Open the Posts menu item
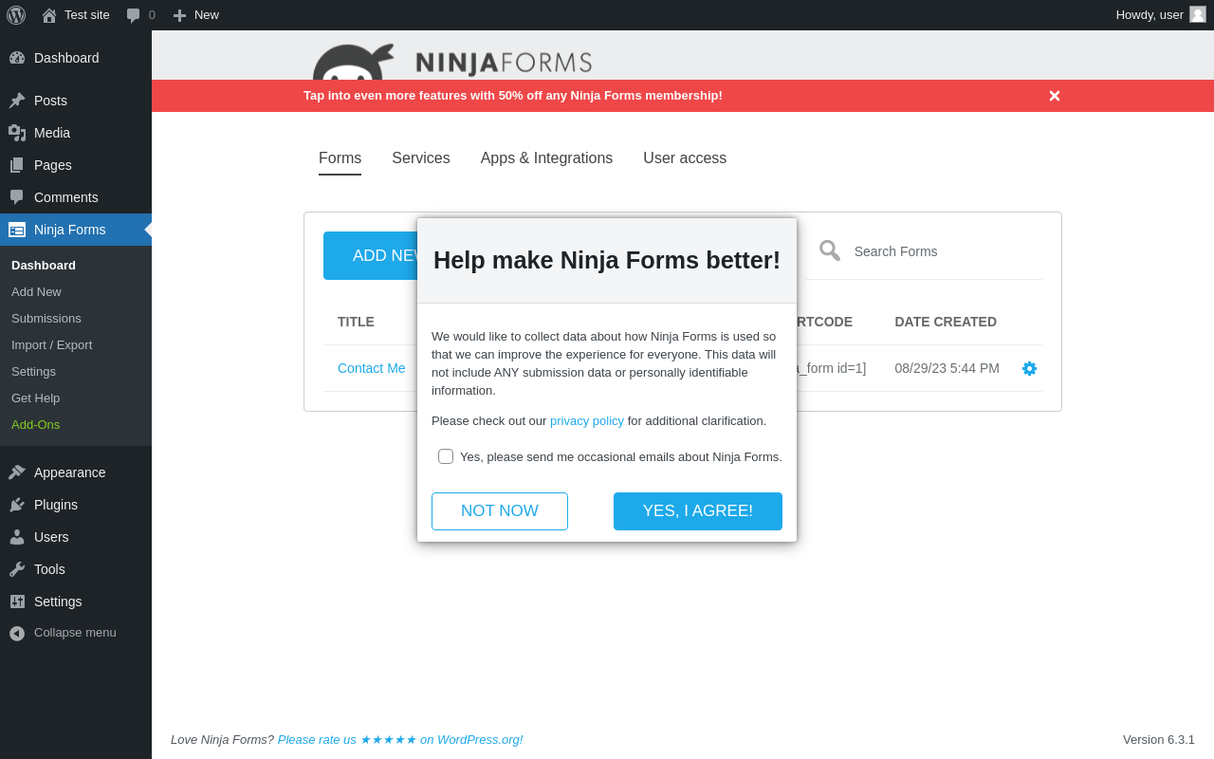This screenshot has width=1214, height=759. pos(76,101)
